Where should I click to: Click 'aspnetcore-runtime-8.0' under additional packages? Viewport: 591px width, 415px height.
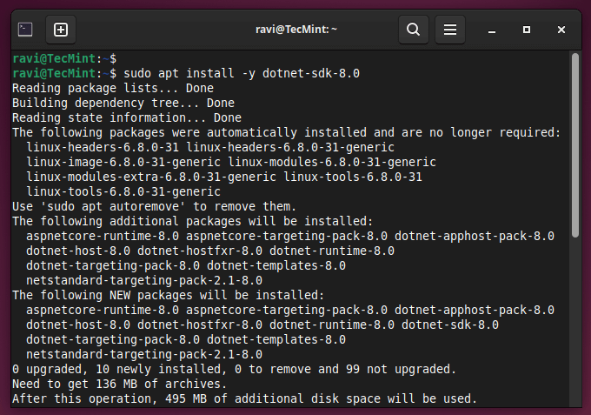point(103,236)
